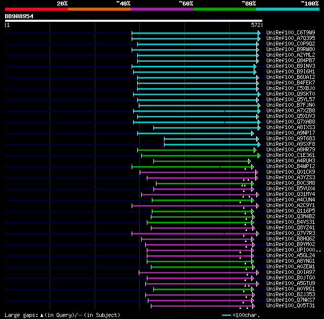Click the UniRef100_B8HQ62 label
The height and width of the screenshot is (319, 324).
pos(291,239)
